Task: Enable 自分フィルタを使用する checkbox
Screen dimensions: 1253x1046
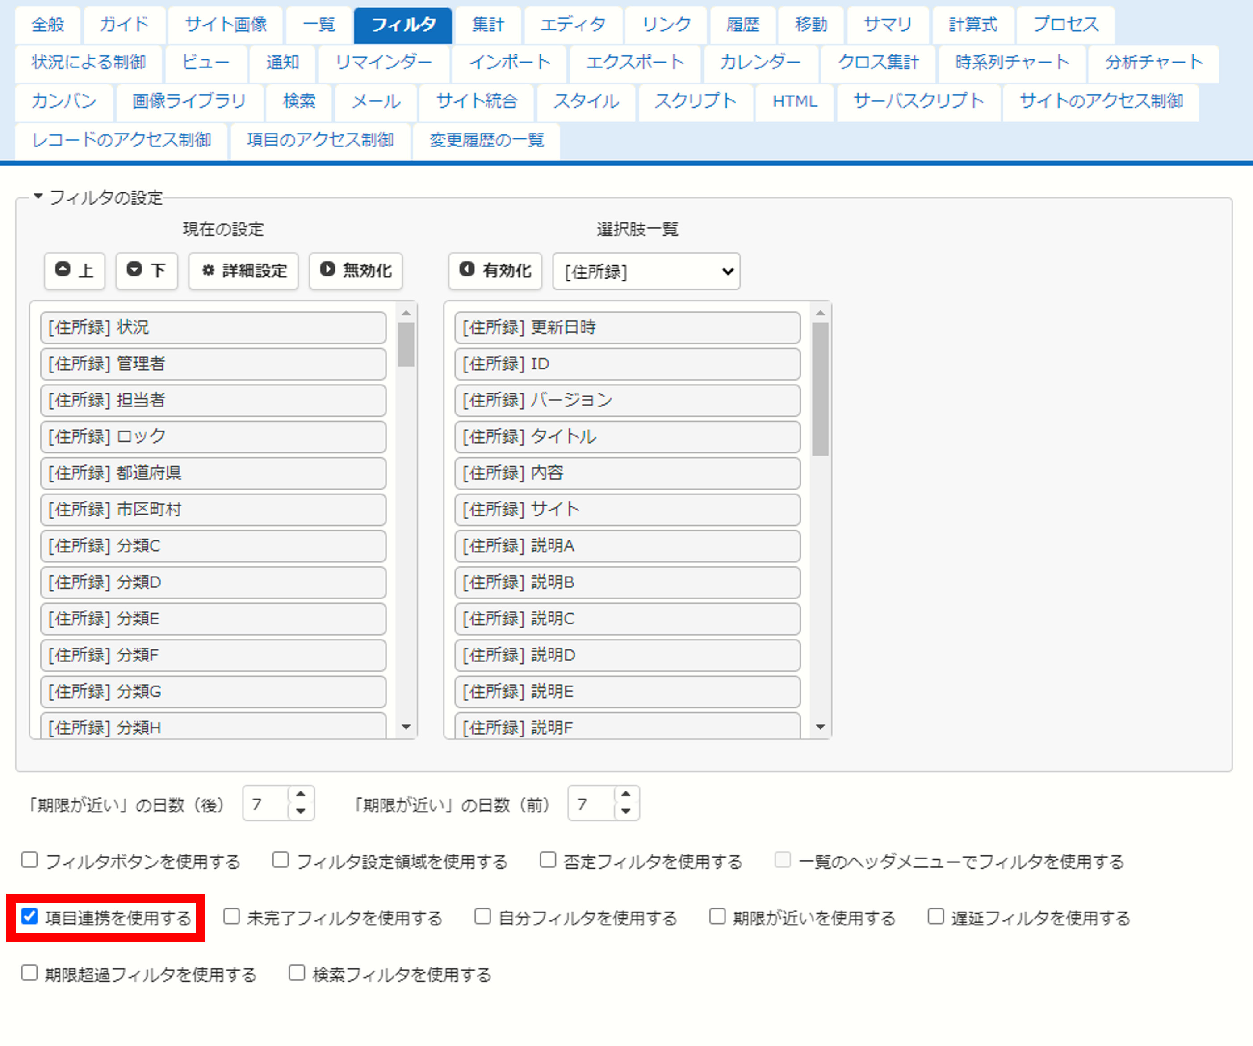Action: (483, 916)
